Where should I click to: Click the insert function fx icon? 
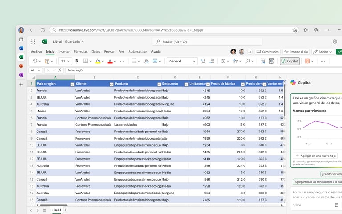click(60, 70)
